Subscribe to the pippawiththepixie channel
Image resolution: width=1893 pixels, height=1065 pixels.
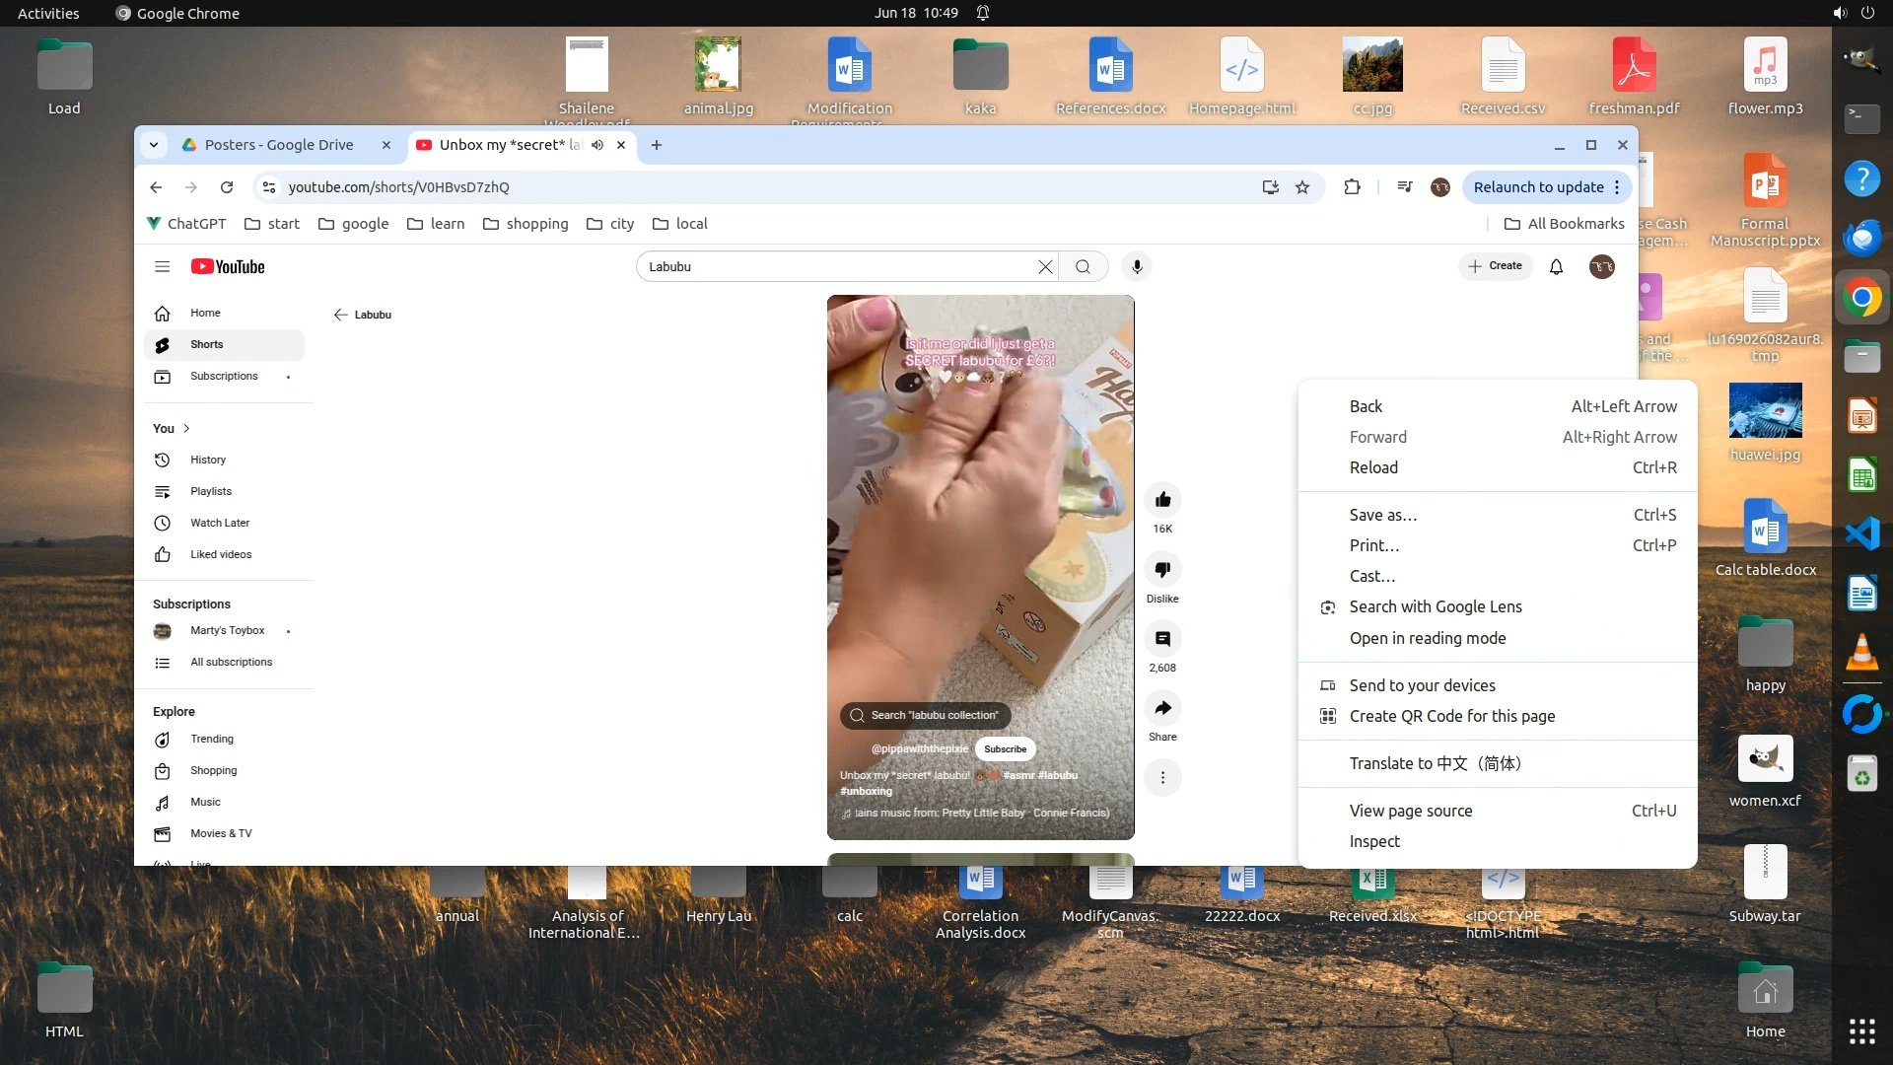tap(1005, 748)
